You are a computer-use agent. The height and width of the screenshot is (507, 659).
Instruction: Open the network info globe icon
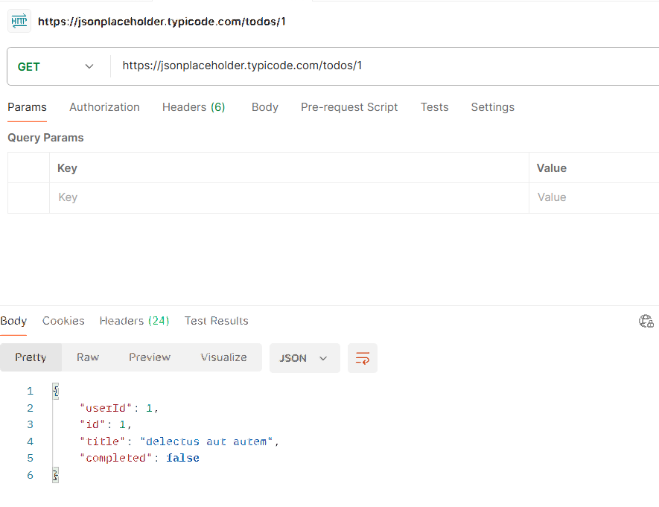[x=646, y=321]
